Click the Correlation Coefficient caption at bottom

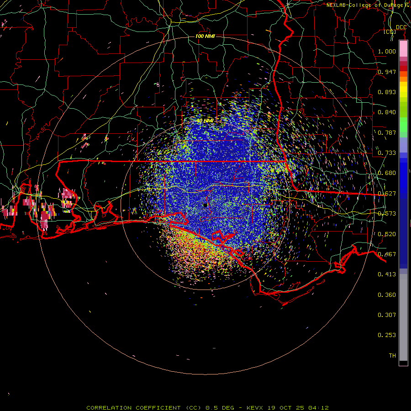pos(207,408)
